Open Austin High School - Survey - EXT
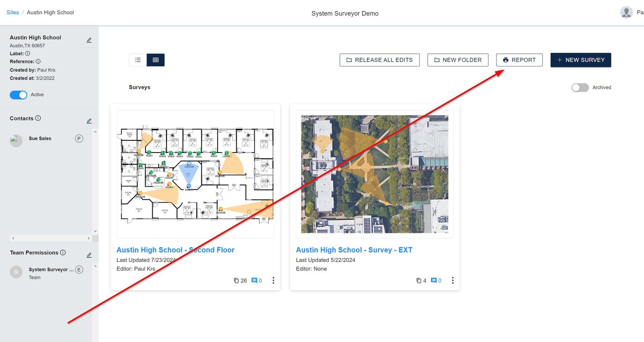Viewport: 644px width, 342px height. point(354,250)
